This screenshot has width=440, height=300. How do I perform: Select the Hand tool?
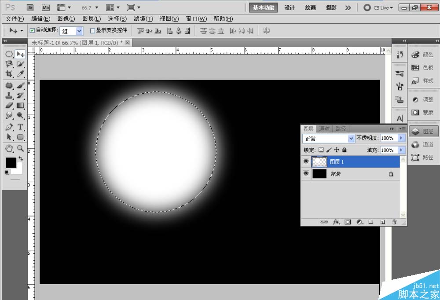click(x=9, y=148)
